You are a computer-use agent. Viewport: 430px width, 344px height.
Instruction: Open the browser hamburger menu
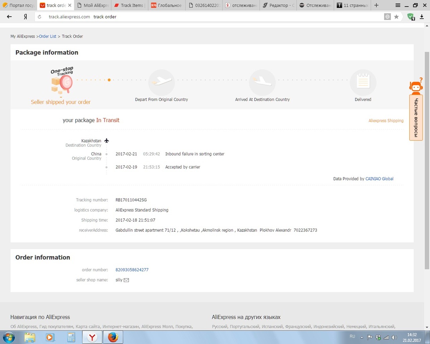398,5
